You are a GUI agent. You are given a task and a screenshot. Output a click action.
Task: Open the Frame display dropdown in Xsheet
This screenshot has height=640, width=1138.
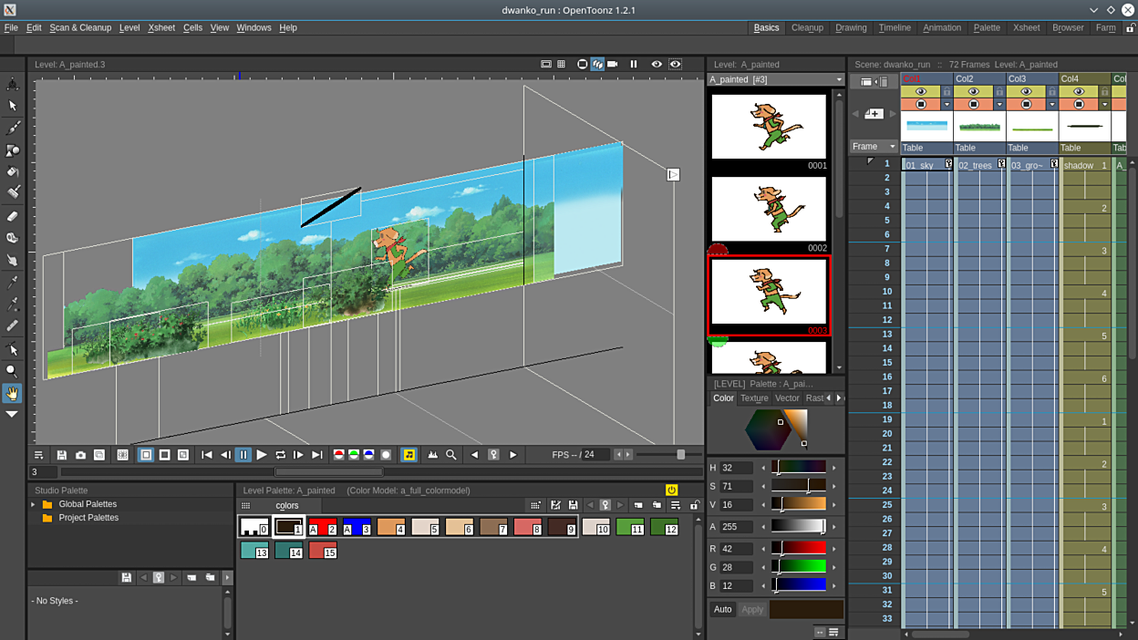coord(874,147)
